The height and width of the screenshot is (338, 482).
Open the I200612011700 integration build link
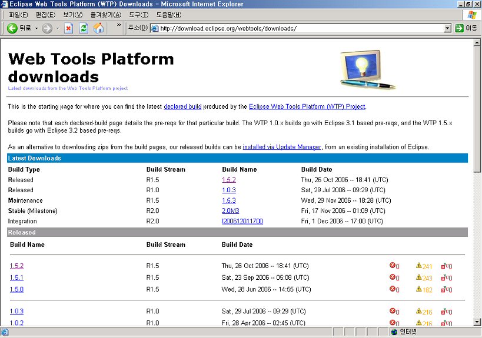tap(242, 222)
